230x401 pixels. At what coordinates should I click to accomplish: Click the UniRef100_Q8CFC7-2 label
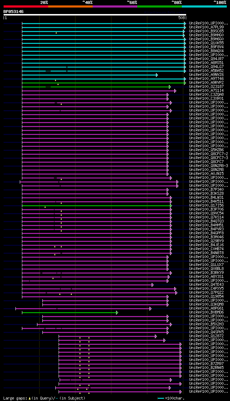coord(208,154)
